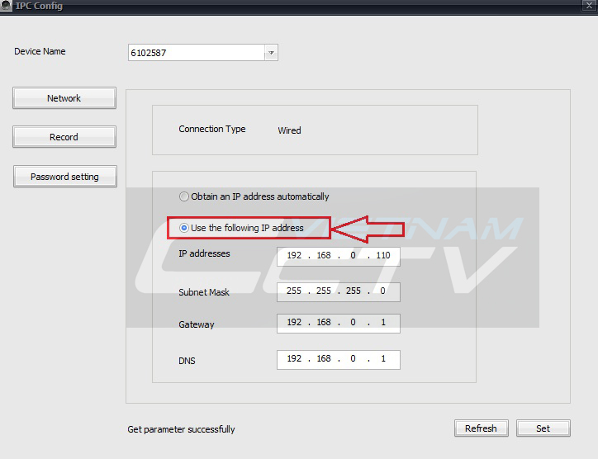This screenshot has height=459, width=598.
Task: Select Obtain an IP address automatically
Action: [x=184, y=197]
